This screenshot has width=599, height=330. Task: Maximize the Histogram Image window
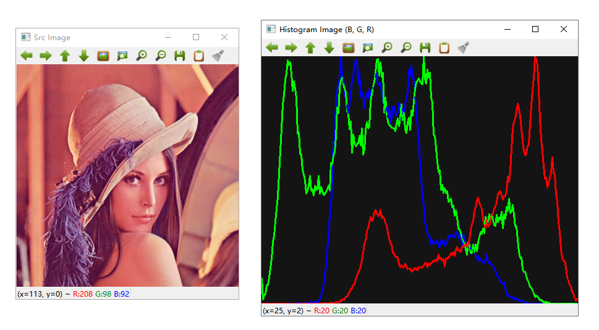(535, 29)
